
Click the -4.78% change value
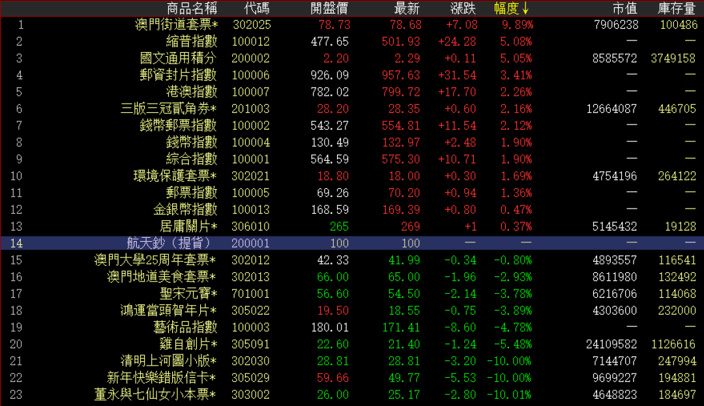pos(513,328)
